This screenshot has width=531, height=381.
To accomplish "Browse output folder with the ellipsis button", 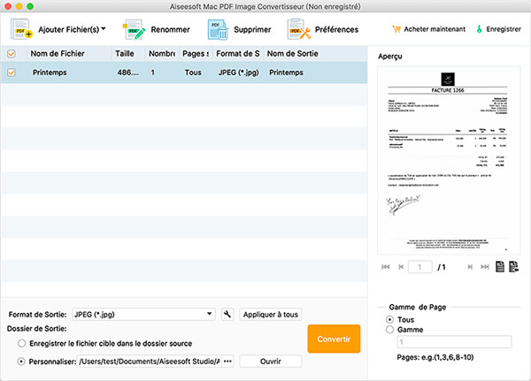I will (x=227, y=362).
